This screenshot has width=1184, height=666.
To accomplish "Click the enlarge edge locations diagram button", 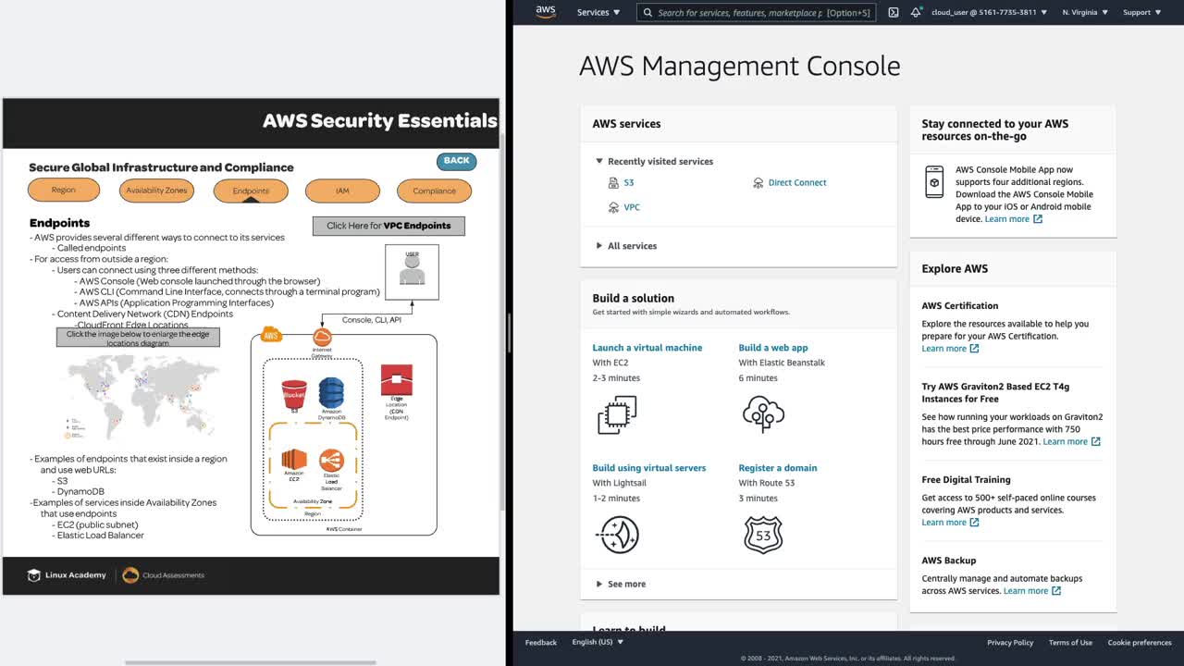I will [138, 339].
